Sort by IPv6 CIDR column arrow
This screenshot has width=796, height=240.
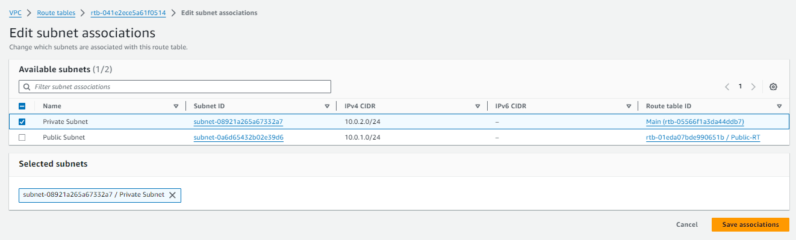coord(628,106)
